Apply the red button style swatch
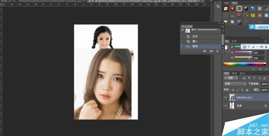 [239, 15]
